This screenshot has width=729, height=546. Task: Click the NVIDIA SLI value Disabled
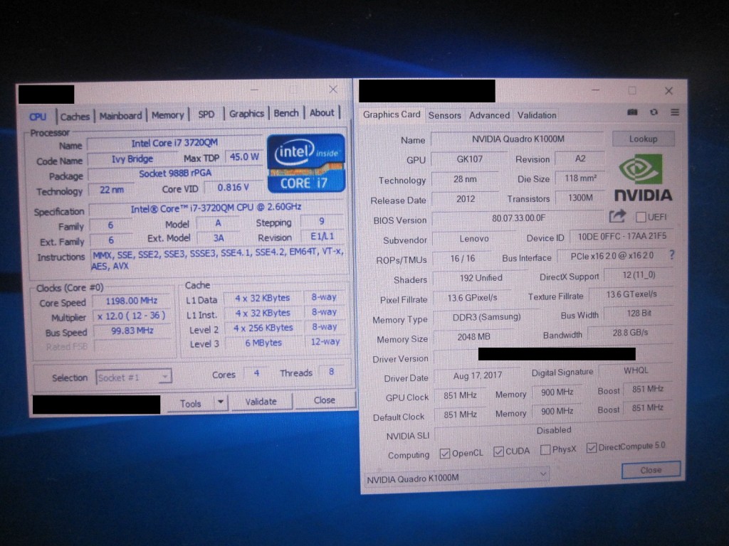coord(553,430)
